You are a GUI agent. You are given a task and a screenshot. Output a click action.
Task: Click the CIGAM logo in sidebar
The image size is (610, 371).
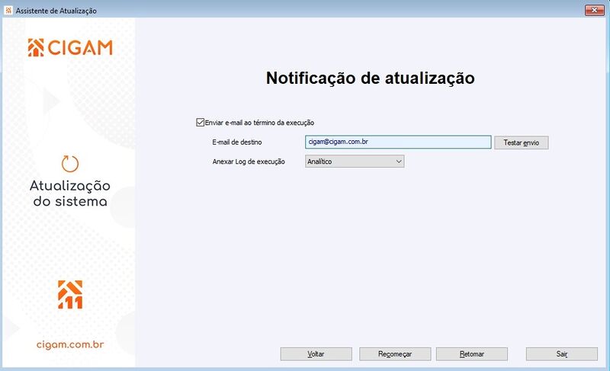[x=70, y=48]
